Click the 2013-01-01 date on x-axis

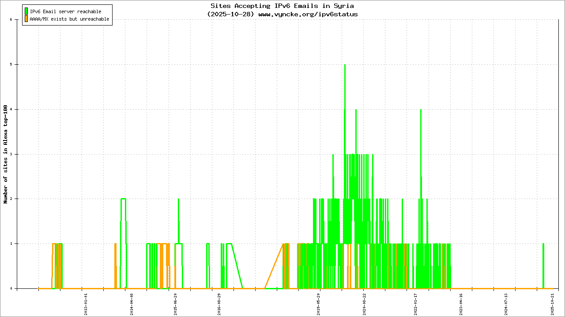click(x=86, y=304)
